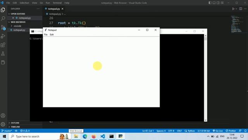Open the Manage gear settings icon
Viewport: 248px width, 140px height.
tap(3, 124)
